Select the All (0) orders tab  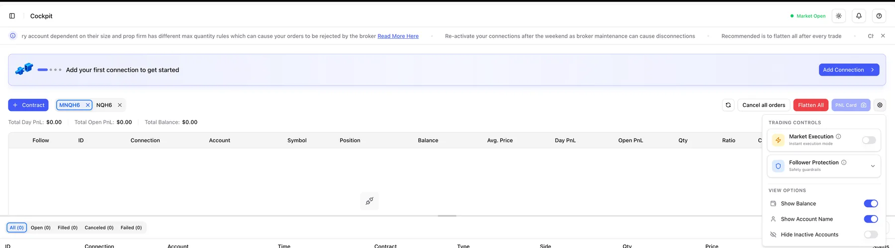[x=17, y=228]
